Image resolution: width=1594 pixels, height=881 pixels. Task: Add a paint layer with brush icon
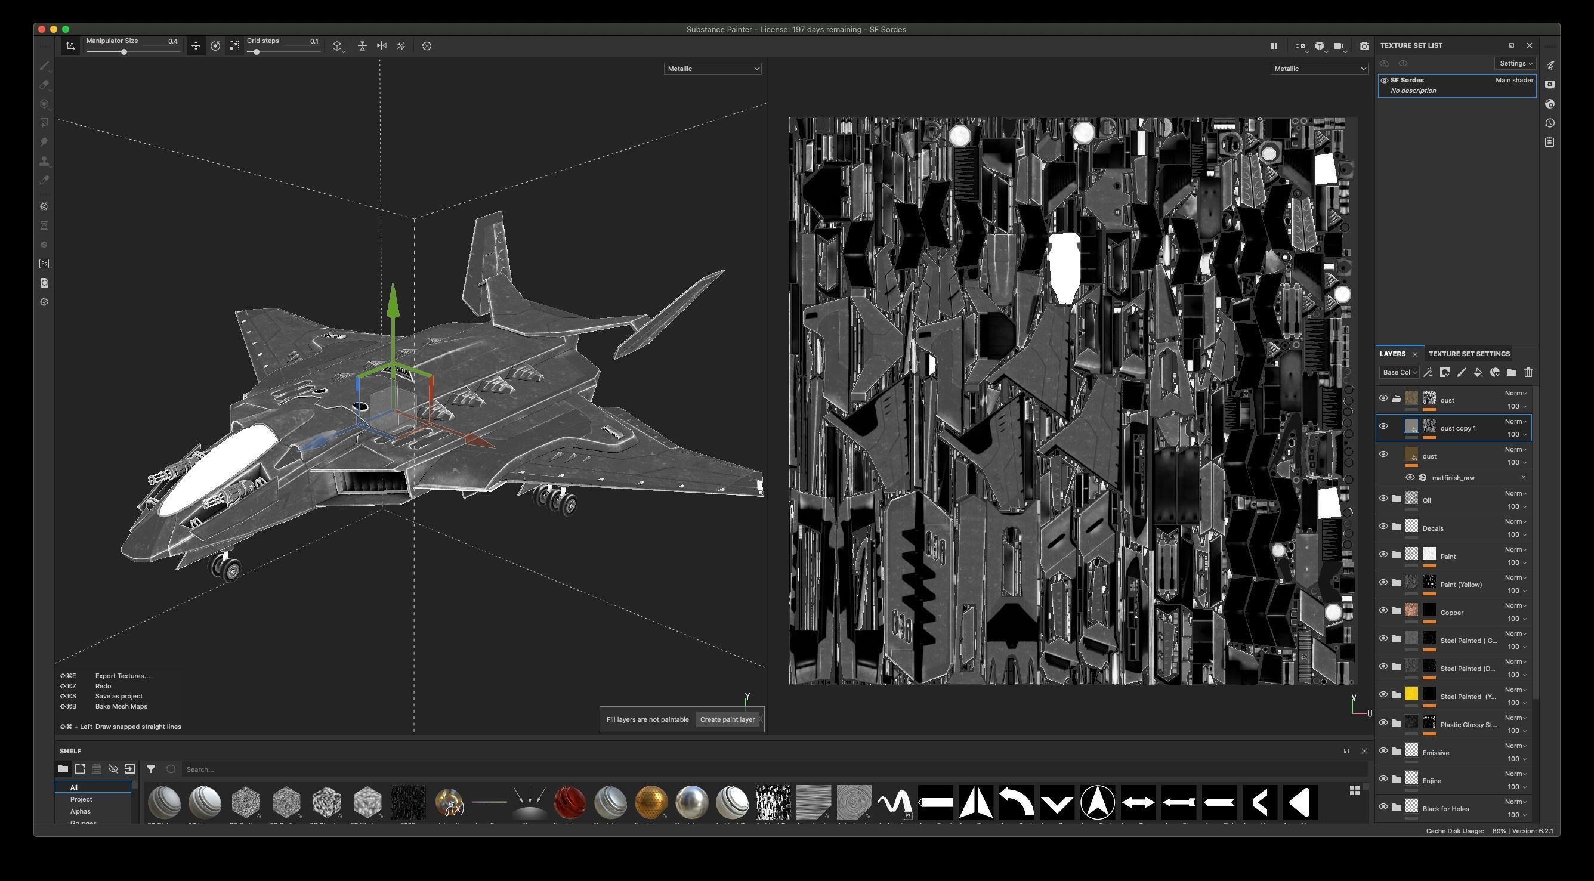point(1462,372)
